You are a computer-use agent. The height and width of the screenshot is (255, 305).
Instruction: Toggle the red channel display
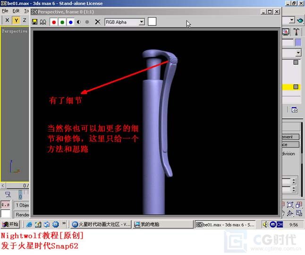tap(54, 22)
